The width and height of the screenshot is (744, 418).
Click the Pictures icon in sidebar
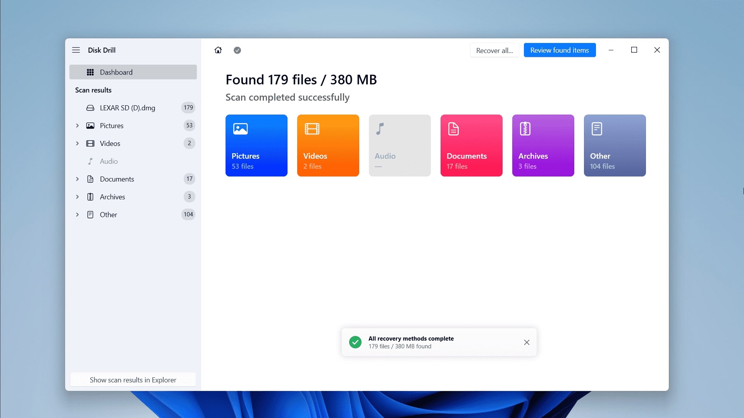point(90,126)
